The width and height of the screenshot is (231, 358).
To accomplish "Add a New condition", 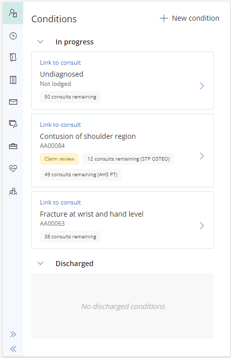I will pyautogui.click(x=190, y=18).
